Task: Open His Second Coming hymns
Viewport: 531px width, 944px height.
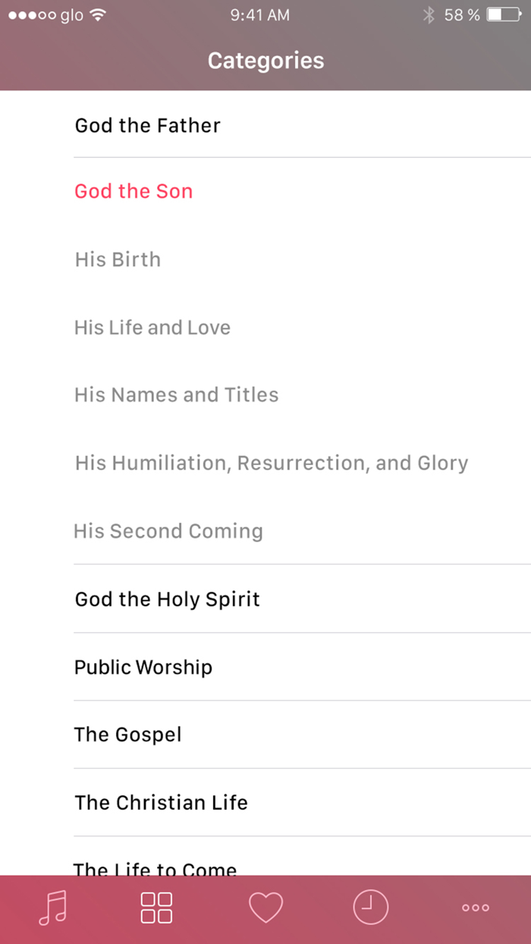Action: [x=168, y=531]
